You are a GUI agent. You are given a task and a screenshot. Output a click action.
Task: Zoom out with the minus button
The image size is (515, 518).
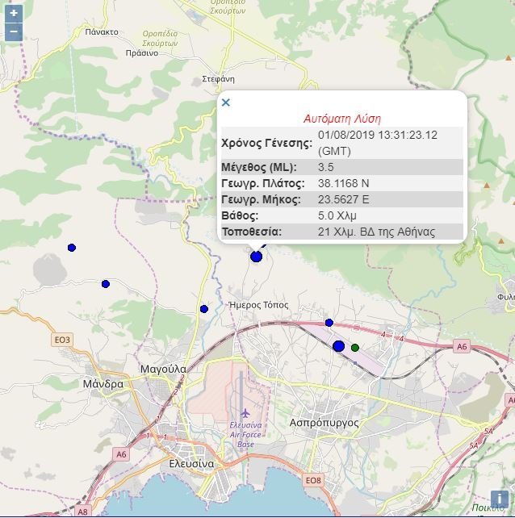pyautogui.click(x=13, y=32)
